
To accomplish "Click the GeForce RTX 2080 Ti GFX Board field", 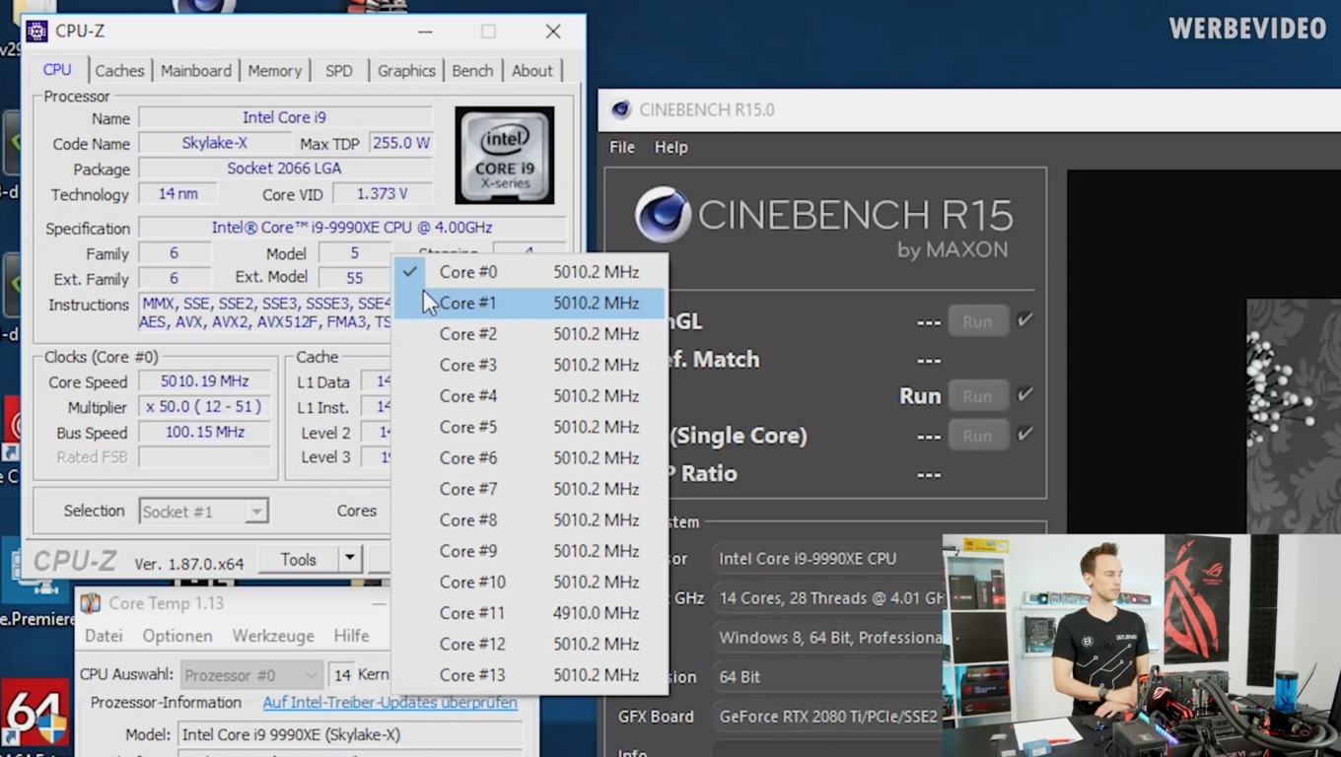I will [x=826, y=717].
